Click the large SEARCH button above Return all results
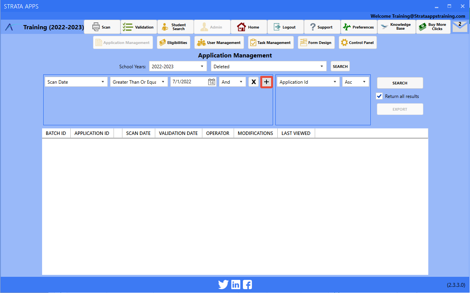Screen dimensions: 470x293 coord(400,83)
